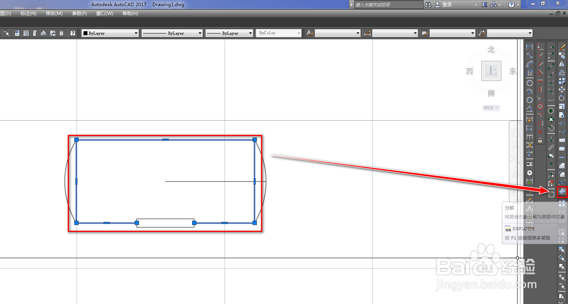The width and height of the screenshot is (568, 304).
Task: Select the Scale tool
Action: [562, 106]
